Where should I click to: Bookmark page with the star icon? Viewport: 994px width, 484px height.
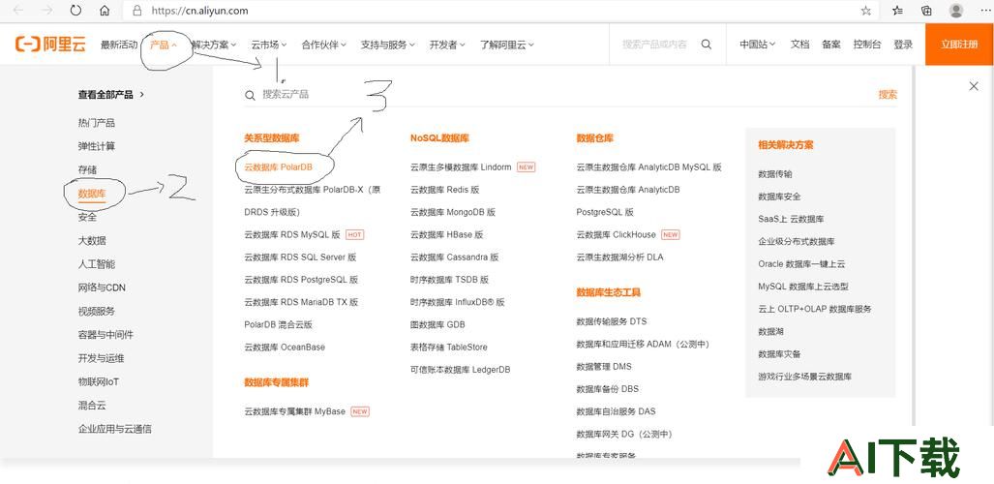point(866,10)
